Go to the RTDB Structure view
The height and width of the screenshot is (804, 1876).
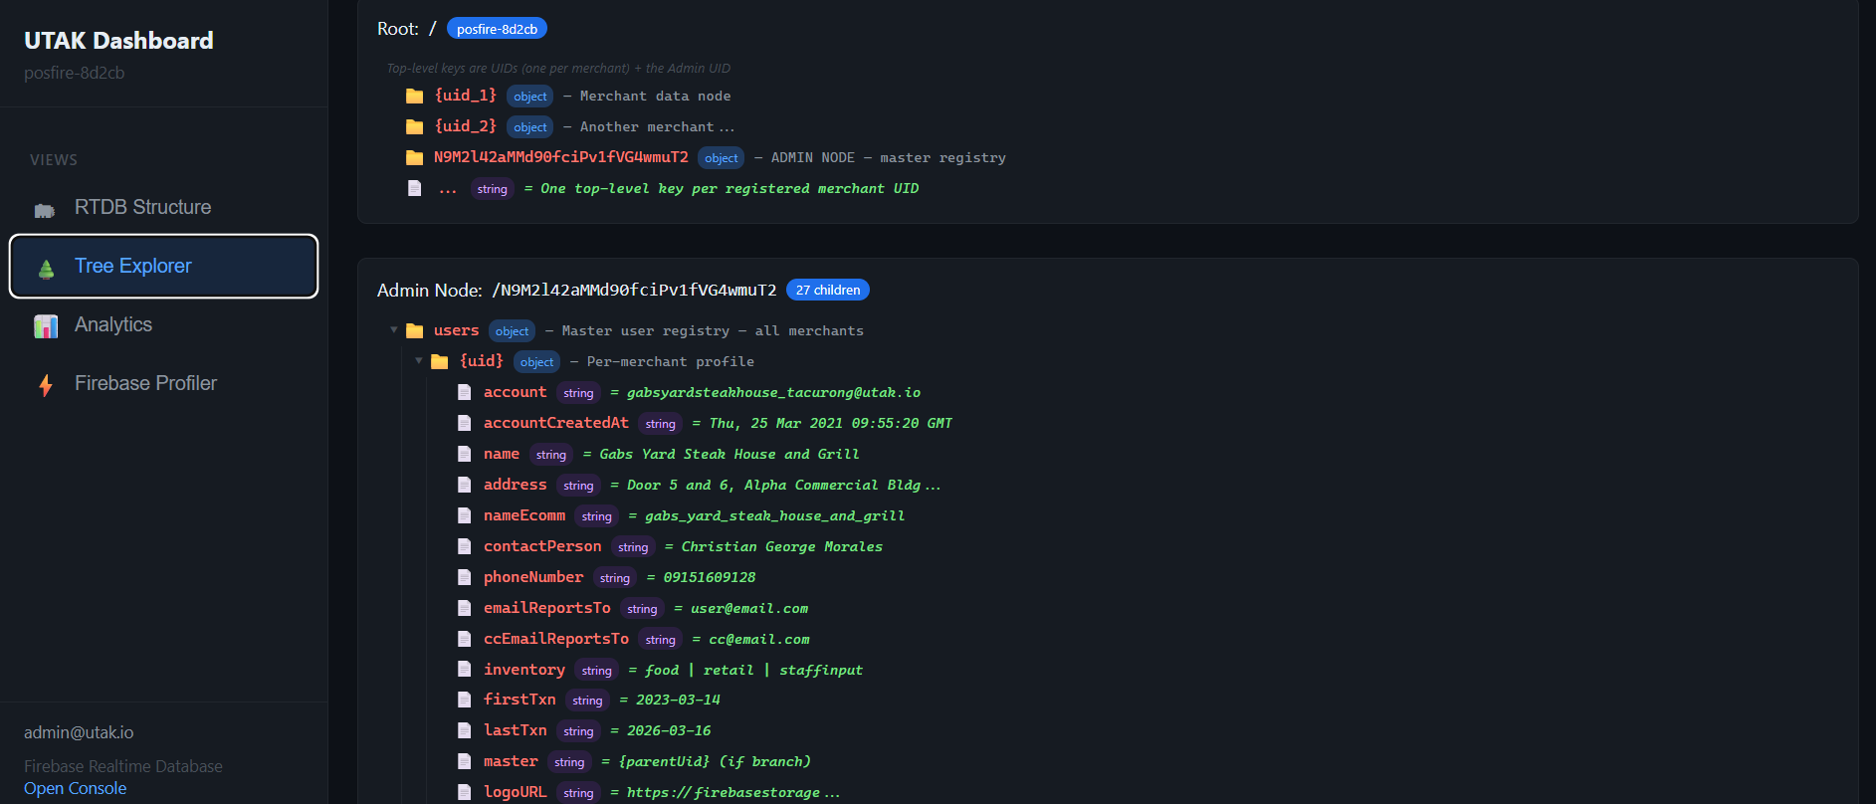(142, 207)
